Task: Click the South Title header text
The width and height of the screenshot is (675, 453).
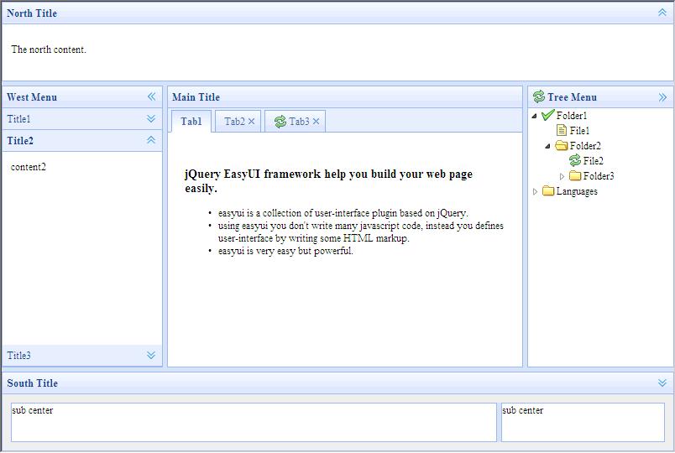Action: [x=32, y=383]
